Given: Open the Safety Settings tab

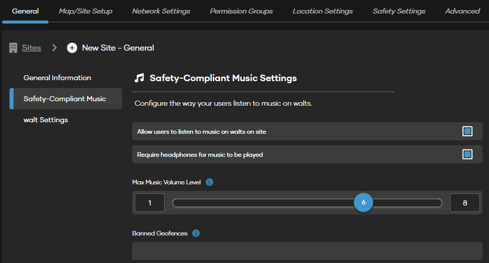Looking at the screenshot, I should [399, 11].
